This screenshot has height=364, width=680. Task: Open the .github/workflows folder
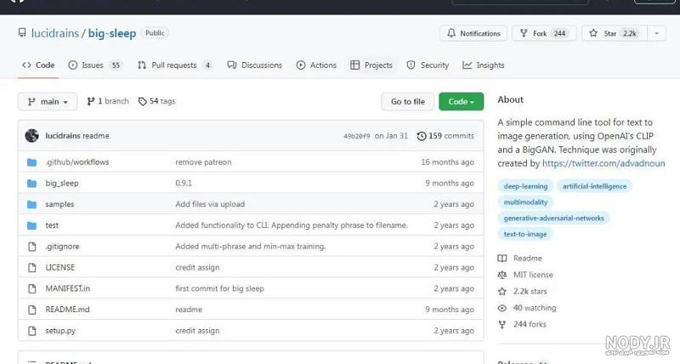(77, 162)
